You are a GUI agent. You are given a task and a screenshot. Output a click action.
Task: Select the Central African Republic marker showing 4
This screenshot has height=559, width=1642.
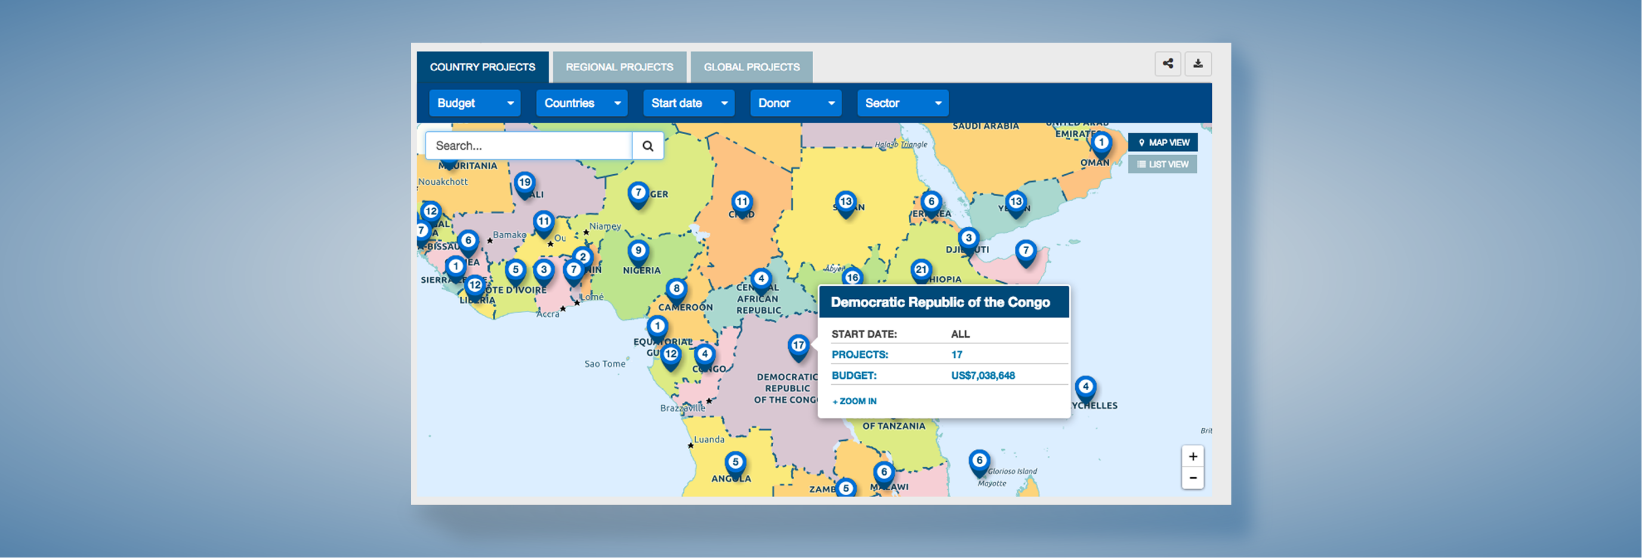tap(761, 282)
